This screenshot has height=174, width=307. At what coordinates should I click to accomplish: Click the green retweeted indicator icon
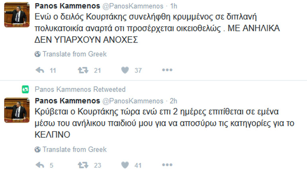click(x=25, y=90)
